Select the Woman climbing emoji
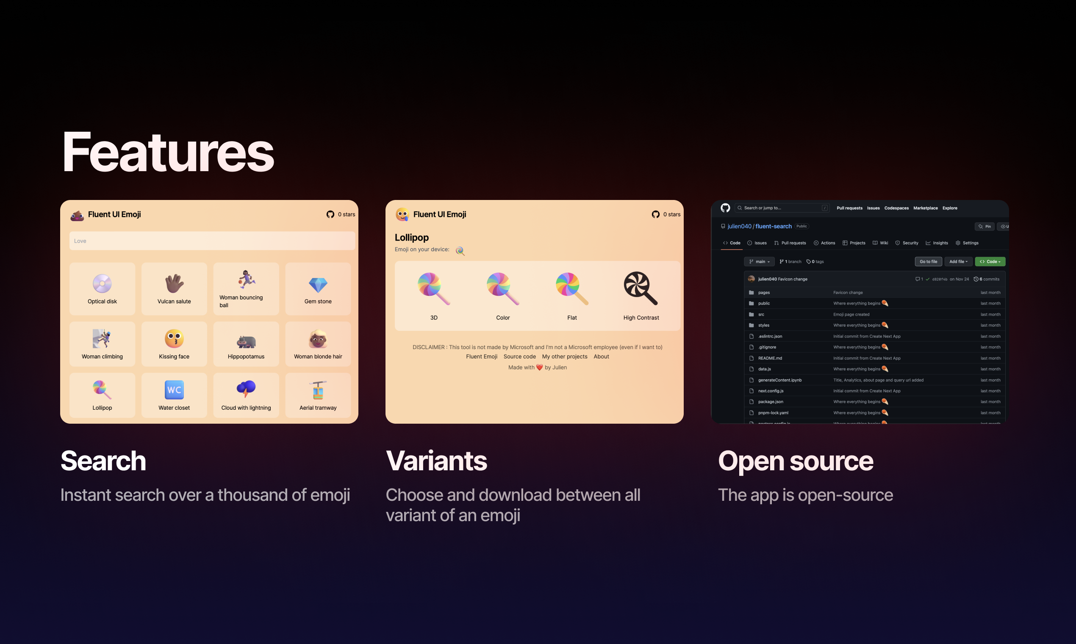 pyautogui.click(x=102, y=344)
